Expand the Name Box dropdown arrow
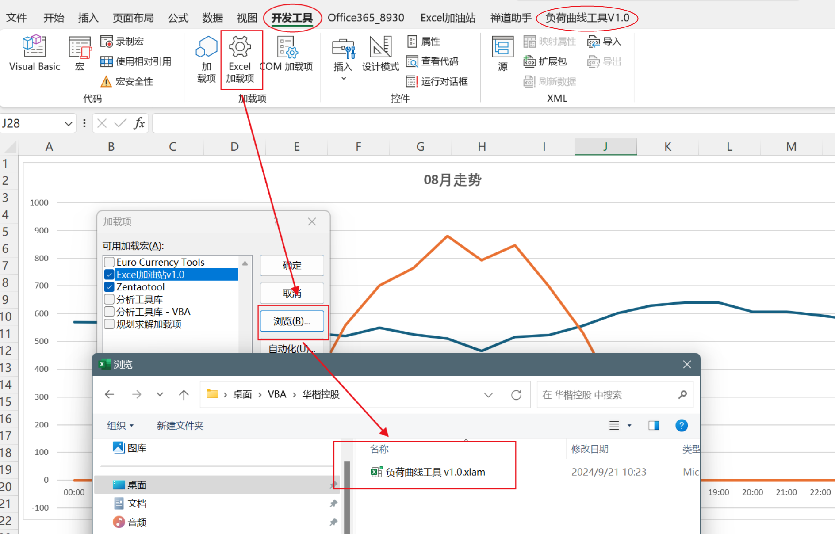This screenshot has width=835, height=534. pos(68,124)
